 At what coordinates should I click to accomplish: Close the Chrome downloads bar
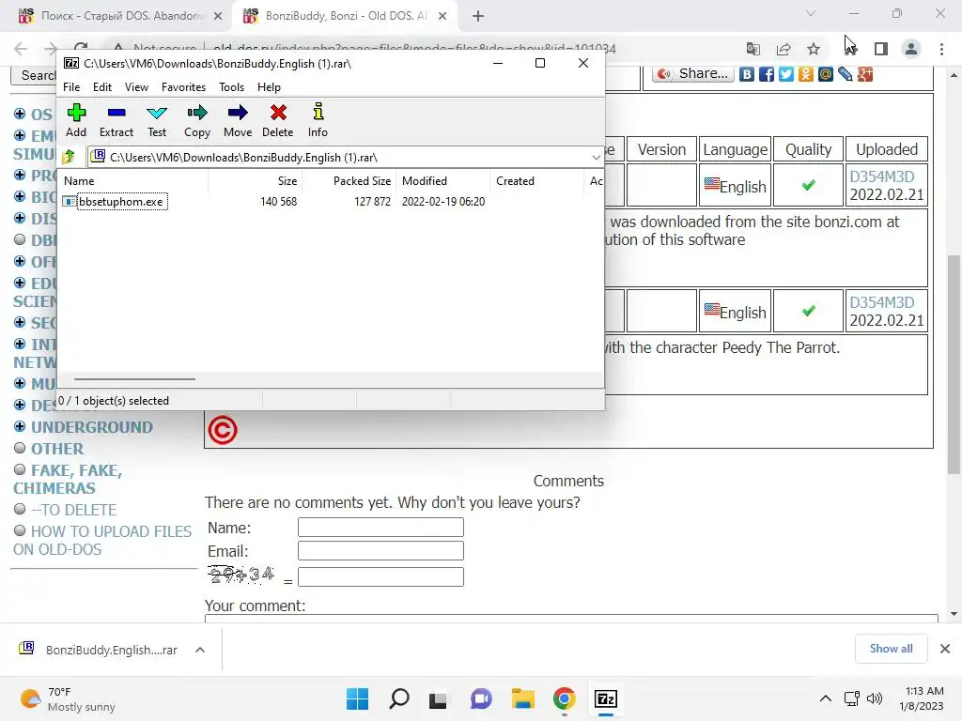pyautogui.click(x=945, y=649)
